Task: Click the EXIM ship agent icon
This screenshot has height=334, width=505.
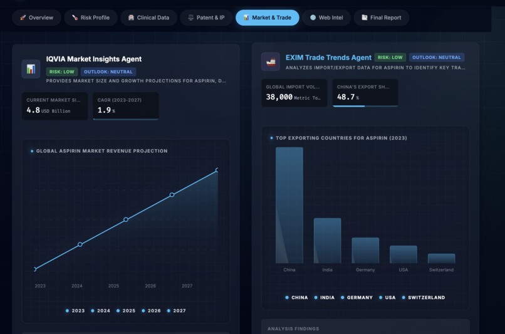Action: (271, 61)
